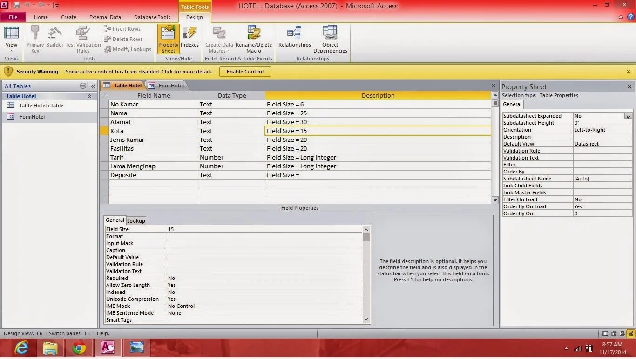Open File Explorer from taskbar
The width and height of the screenshot is (636, 359).
coord(50,348)
